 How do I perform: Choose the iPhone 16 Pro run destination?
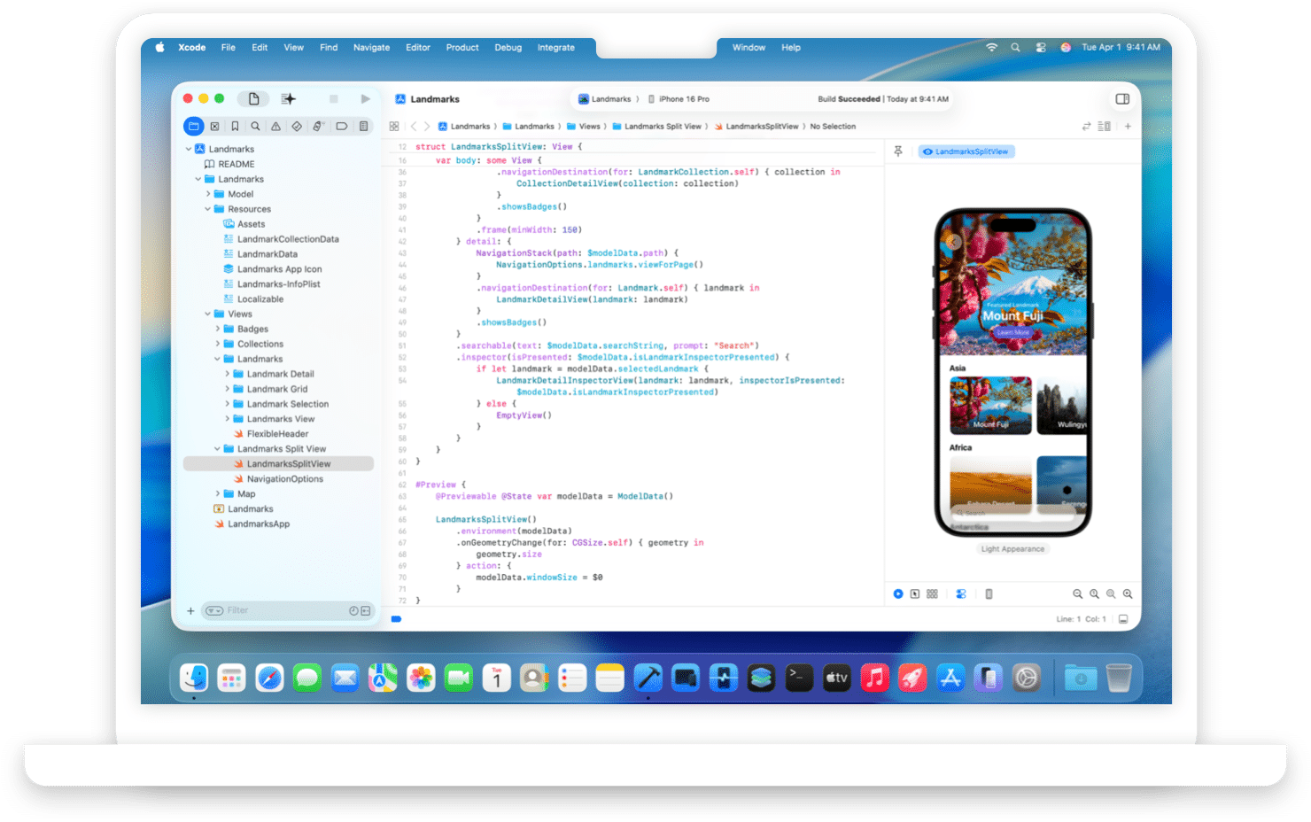coord(679,99)
